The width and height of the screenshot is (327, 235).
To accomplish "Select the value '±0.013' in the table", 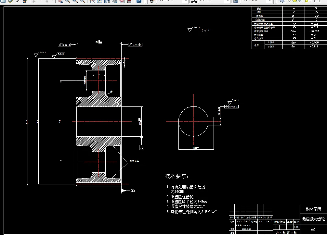I will coord(315,31).
